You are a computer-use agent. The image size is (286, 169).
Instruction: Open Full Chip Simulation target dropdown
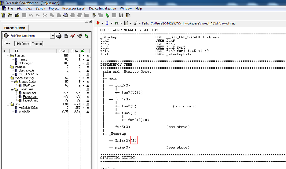[x=52, y=36]
